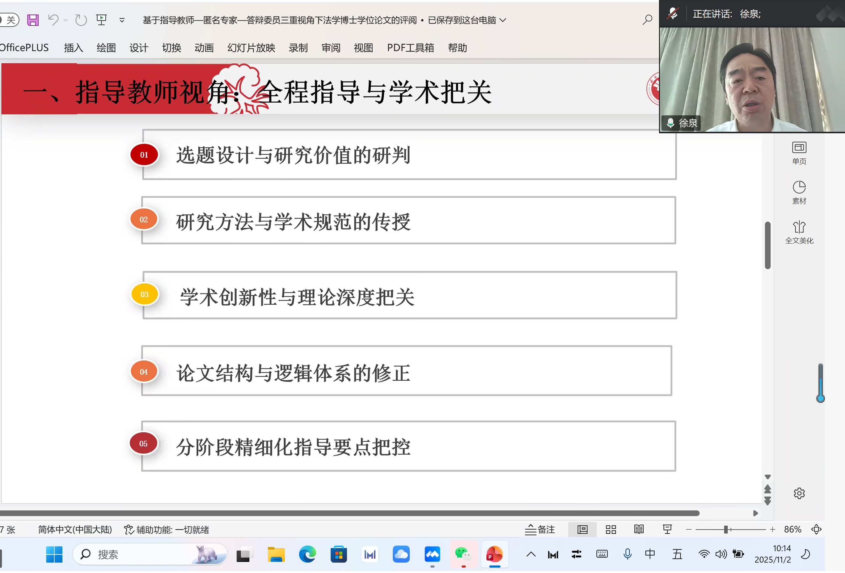This screenshot has height=573, width=845.
Task: Show hidden system tray icons
Action: [531, 554]
